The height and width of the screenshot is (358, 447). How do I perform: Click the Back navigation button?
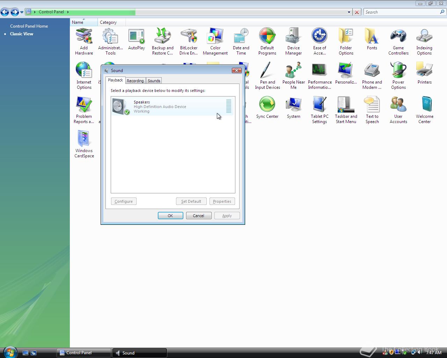point(5,12)
